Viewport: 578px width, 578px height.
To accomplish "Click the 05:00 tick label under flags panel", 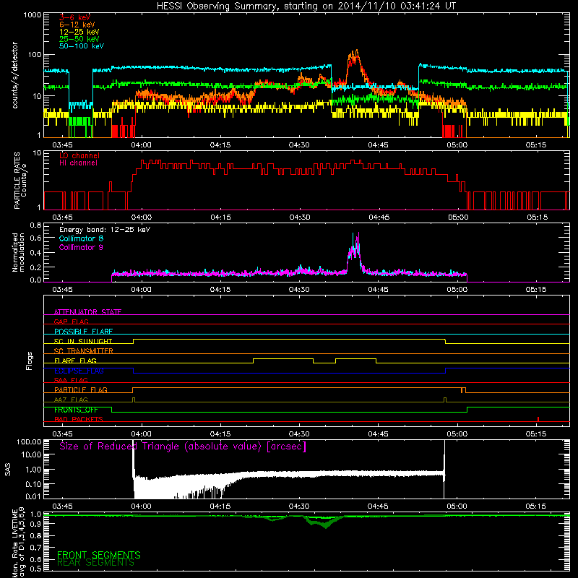I will [457, 434].
